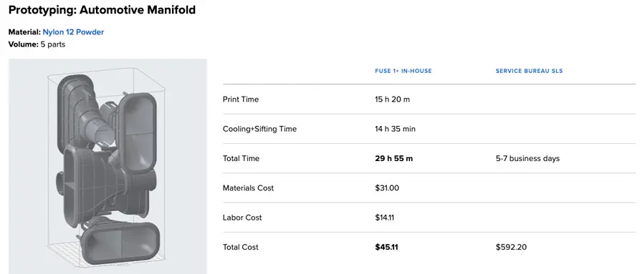The width and height of the screenshot is (640, 274).
Task: Open the Nylon 12 Powder link
Action: 73,31
